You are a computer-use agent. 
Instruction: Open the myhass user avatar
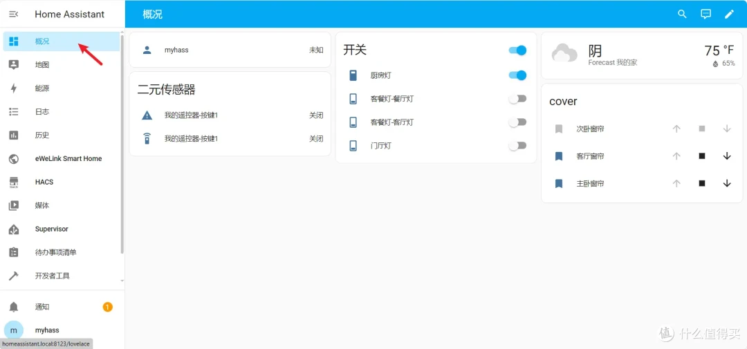[x=14, y=330]
